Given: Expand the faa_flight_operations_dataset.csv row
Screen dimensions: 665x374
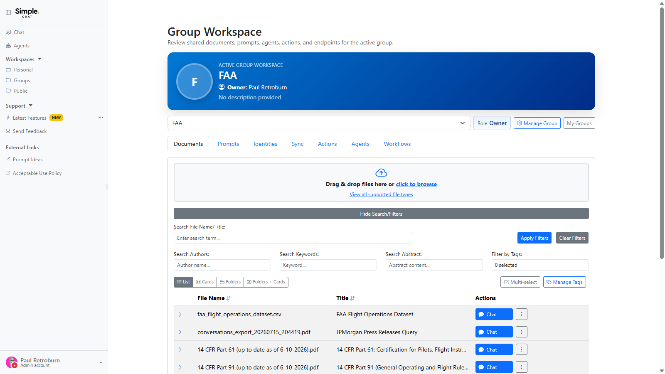Looking at the screenshot, I should pyautogui.click(x=180, y=315).
